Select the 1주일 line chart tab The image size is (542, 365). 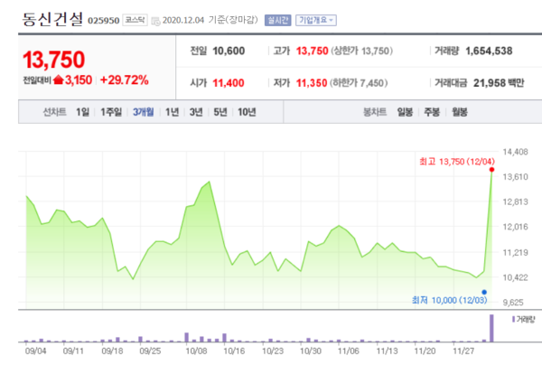(111, 112)
